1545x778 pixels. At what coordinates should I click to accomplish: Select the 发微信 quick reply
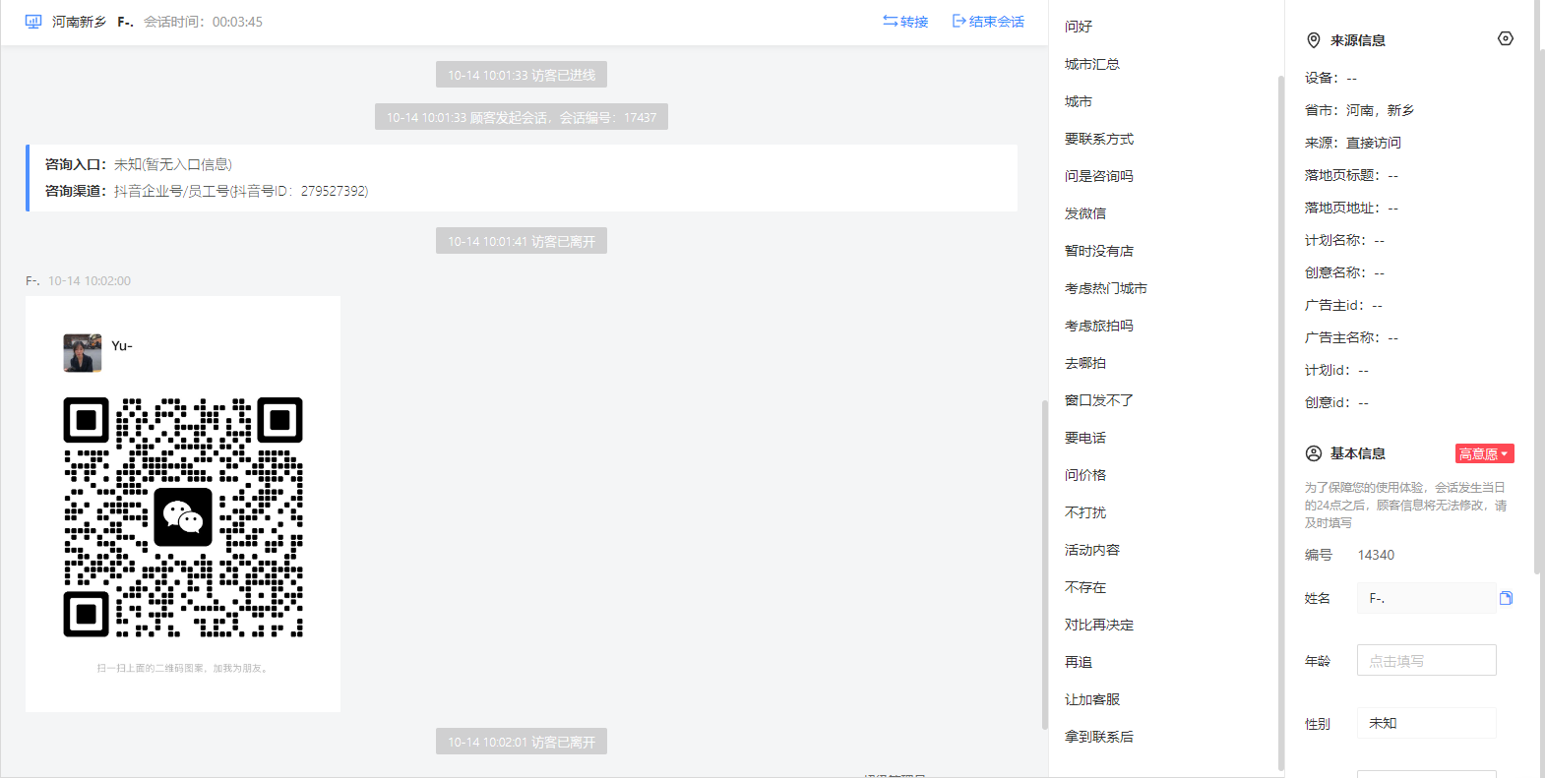(1085, 213)
